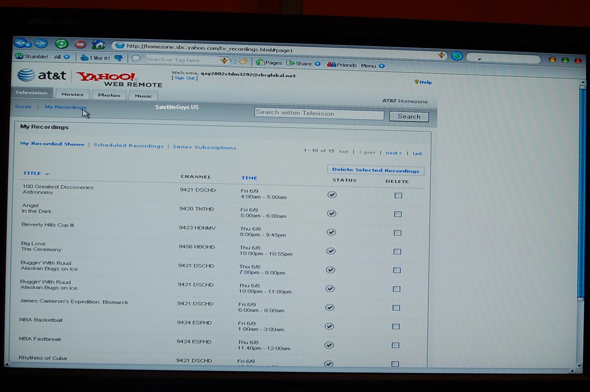Open the StumbleUpon speech bubble comments icon

coord(136,58)
